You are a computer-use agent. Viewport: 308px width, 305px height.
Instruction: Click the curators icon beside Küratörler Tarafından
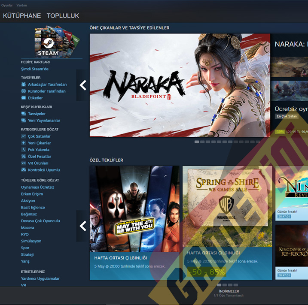(24, 91)
